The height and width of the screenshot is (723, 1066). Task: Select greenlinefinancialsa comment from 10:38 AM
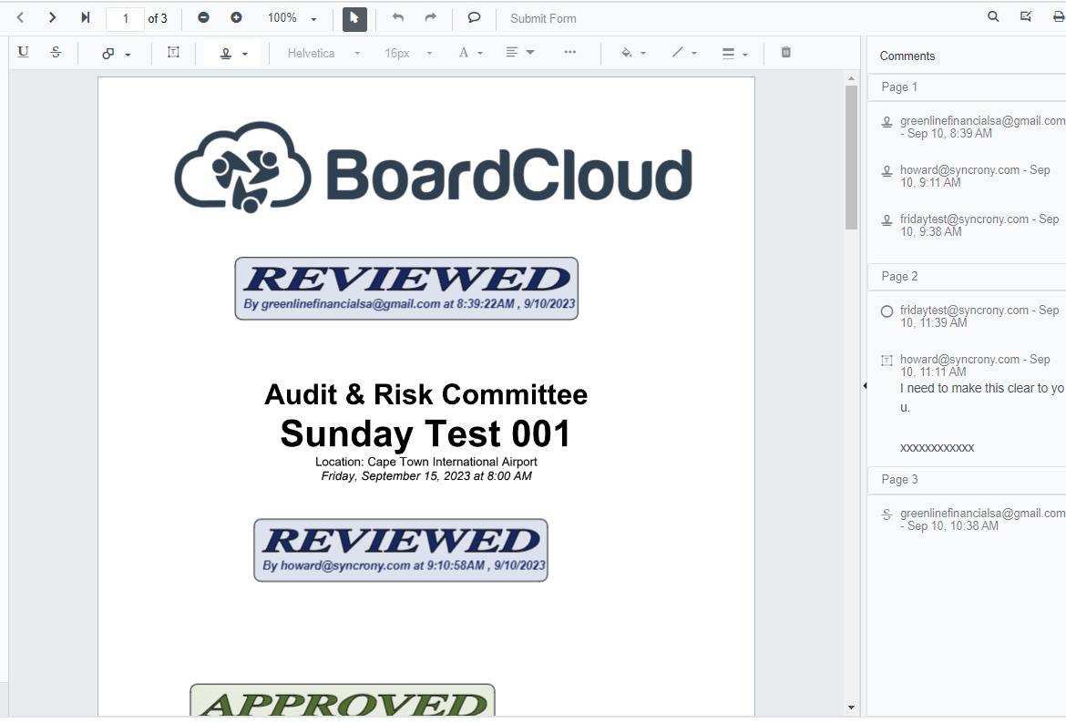[x=981, y=520]
